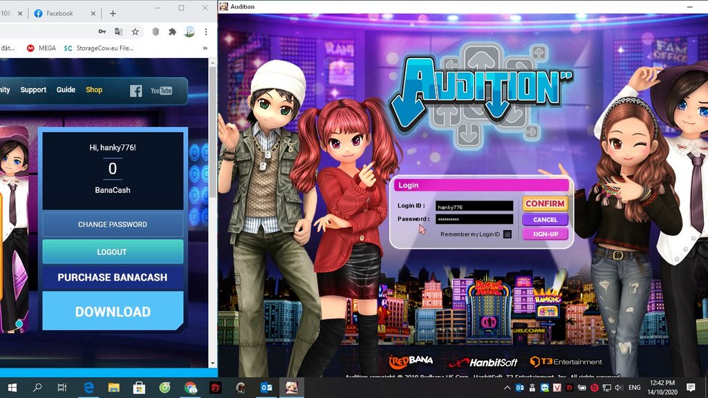Click the browser scrollbar up arrow
Screen dimensions: 708x398
(213, 63)
